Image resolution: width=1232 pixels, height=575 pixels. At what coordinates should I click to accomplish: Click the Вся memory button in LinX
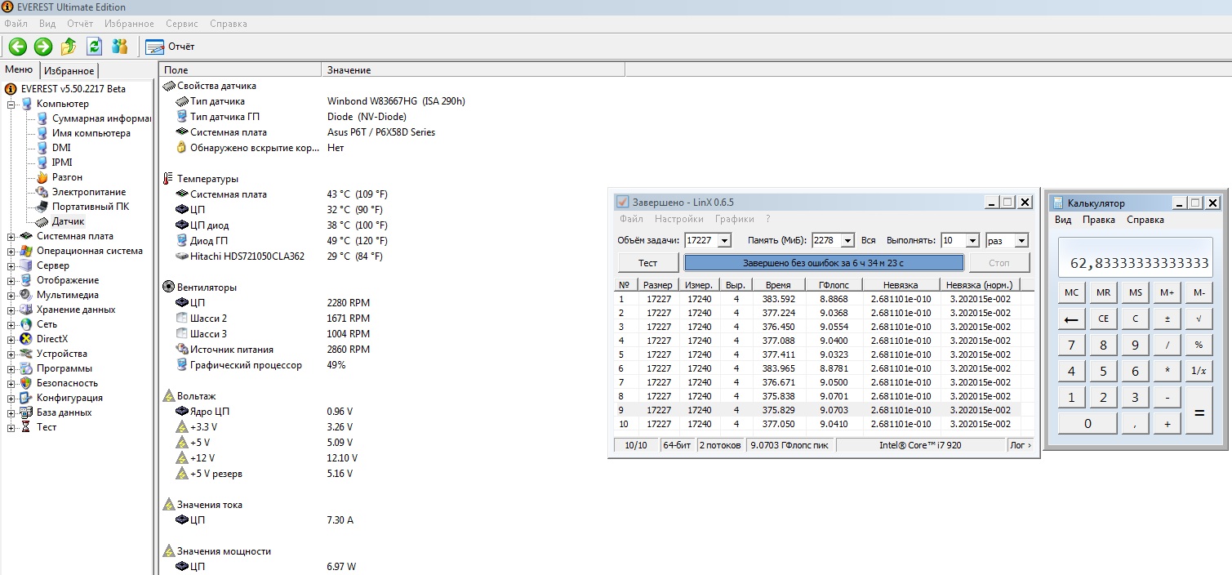point(869,241)
